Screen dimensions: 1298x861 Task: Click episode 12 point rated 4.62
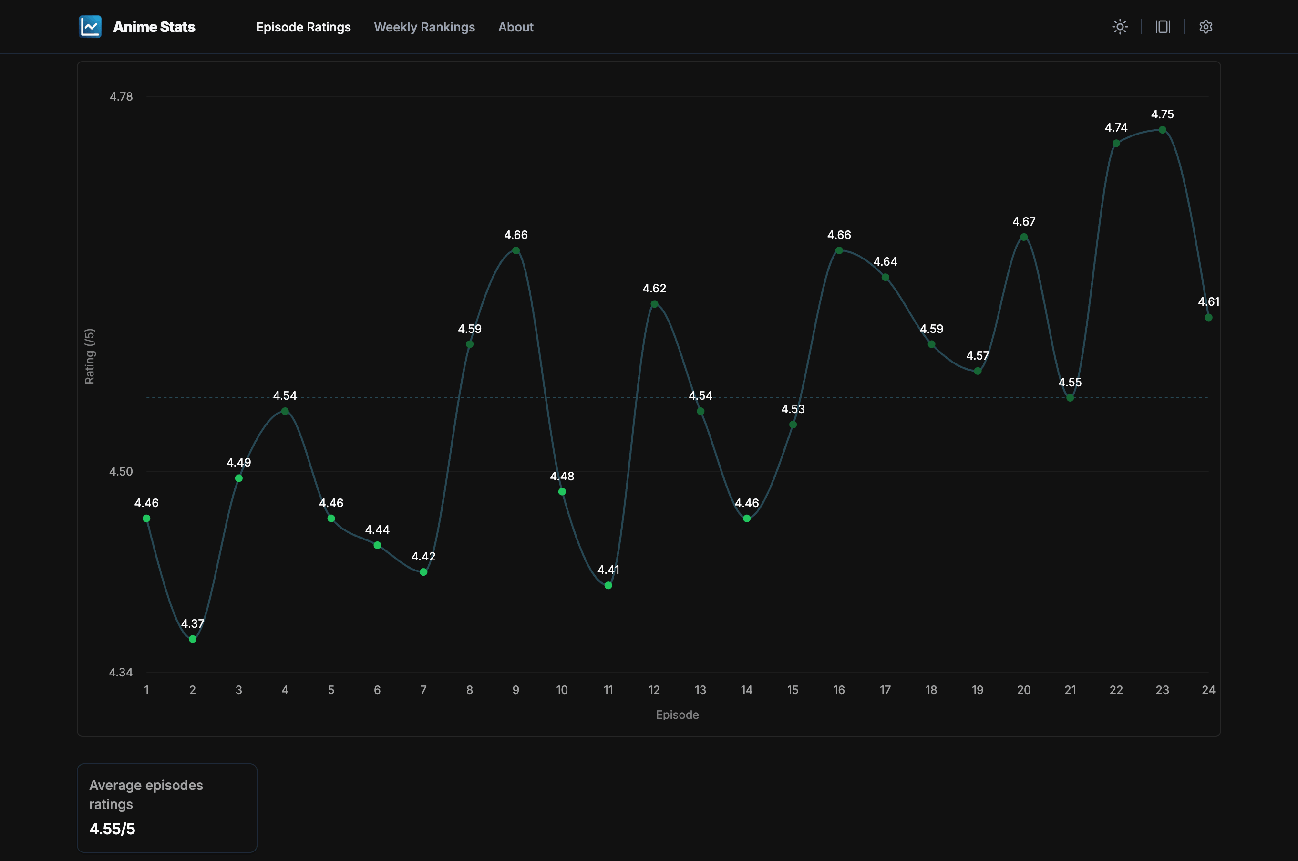[x=654, y=304]
